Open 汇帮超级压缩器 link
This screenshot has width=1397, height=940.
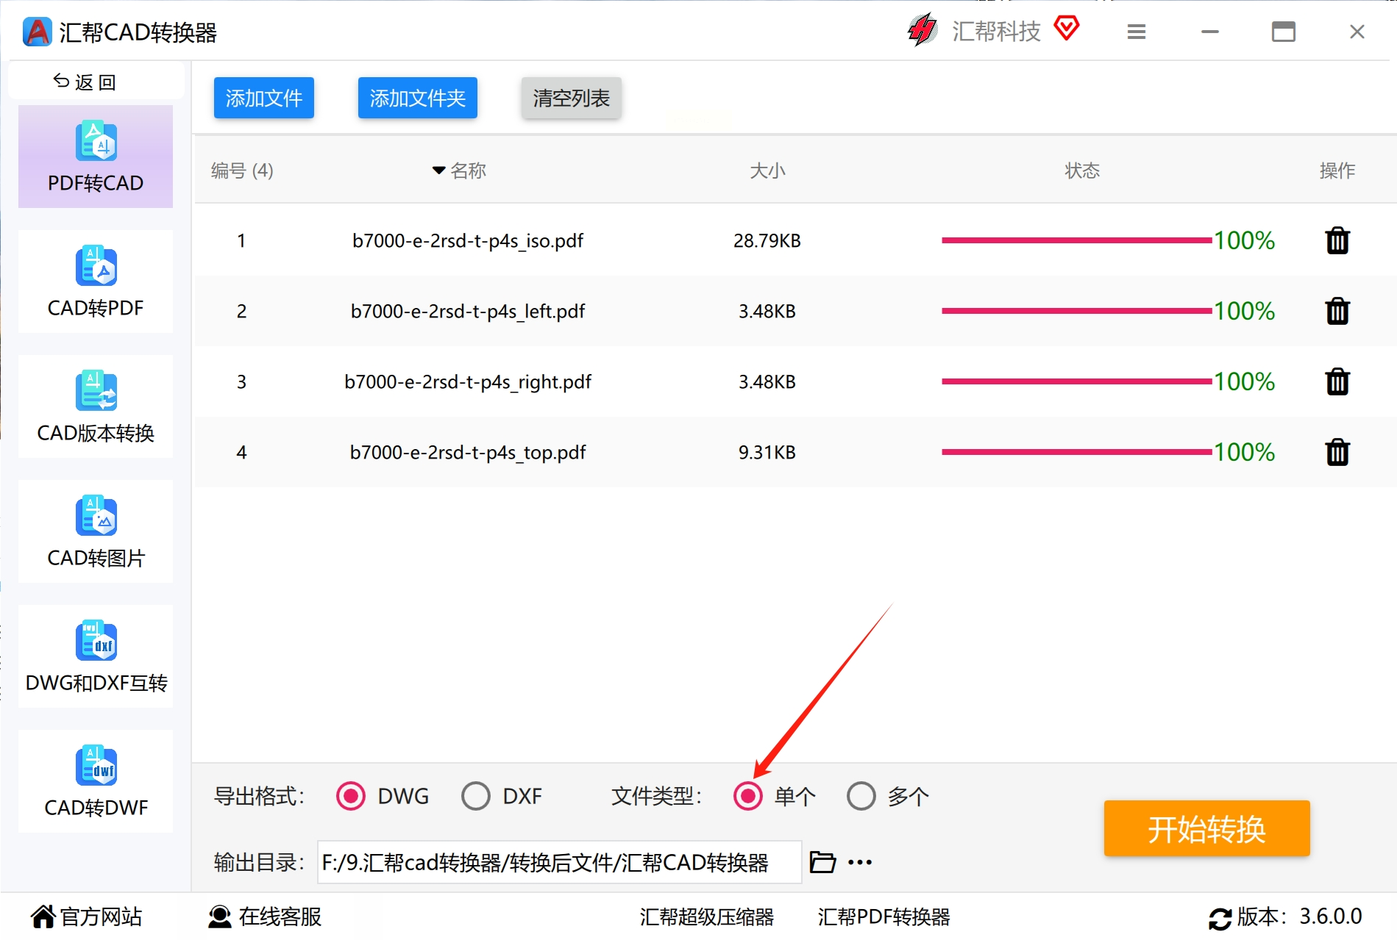point(707,916)
